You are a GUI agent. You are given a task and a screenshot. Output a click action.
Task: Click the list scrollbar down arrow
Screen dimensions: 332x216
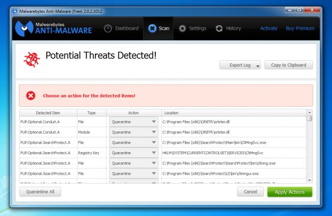310,180
